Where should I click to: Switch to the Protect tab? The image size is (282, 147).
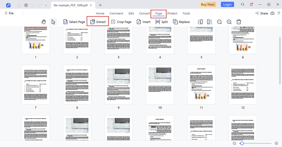click(x=172, y=13)
